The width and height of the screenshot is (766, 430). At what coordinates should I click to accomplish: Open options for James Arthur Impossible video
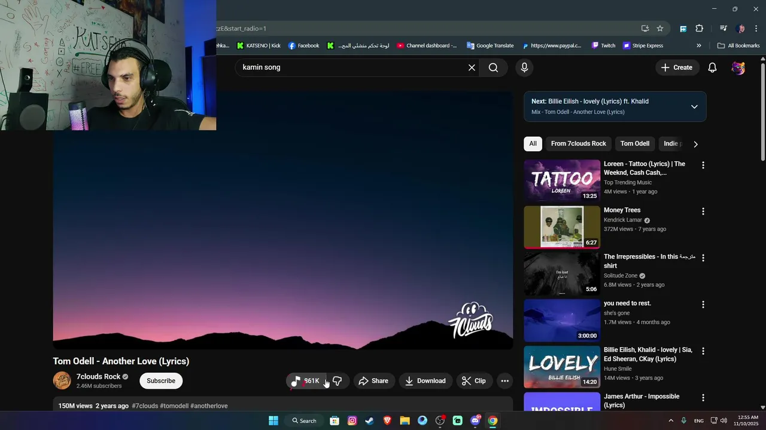point(703,398)
